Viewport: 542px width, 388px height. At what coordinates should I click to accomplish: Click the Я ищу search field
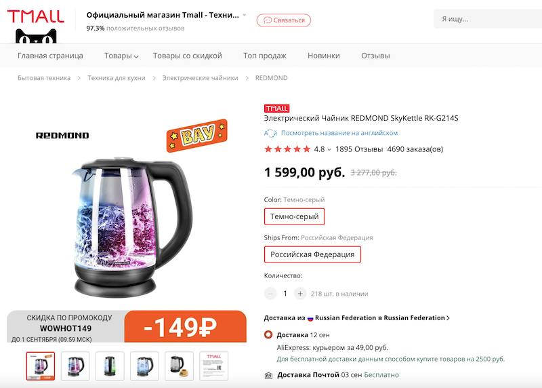[488, 19]
